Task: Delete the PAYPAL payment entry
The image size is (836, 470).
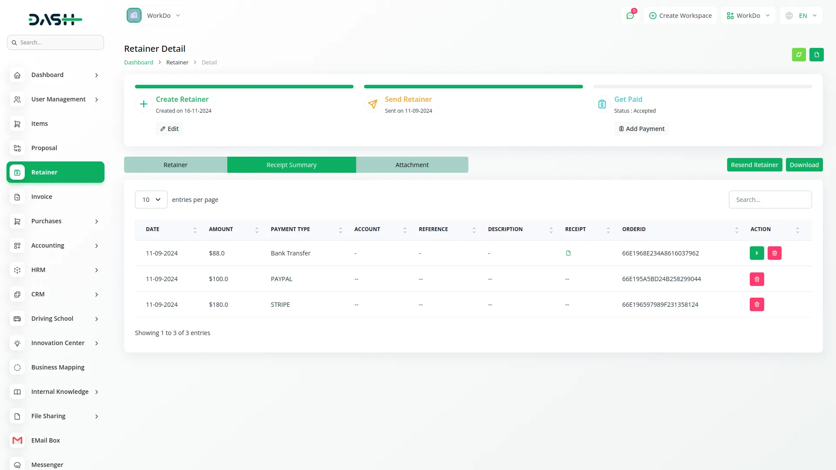Action: 757,279
